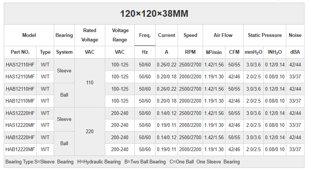The width and height of the screenshot is (309, 172).
Task: Select part number HAS12220MF
Action: coord(20,125)
